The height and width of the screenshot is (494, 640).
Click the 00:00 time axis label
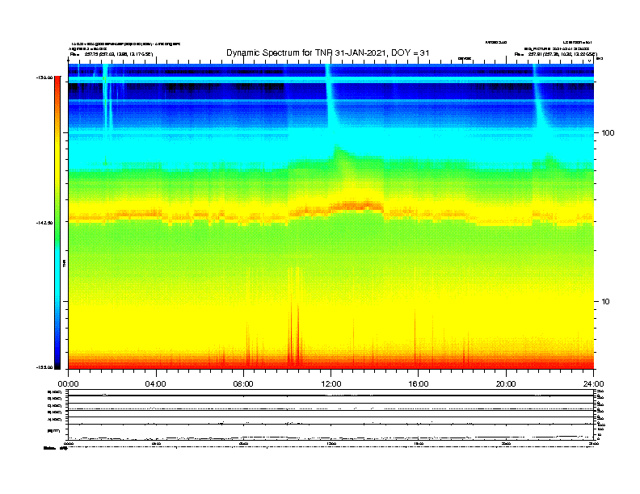point(68,384)
